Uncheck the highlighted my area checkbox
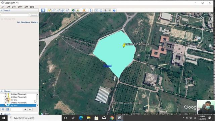The image size is (215, 121). pyautogui.click(x=6, y=105)
